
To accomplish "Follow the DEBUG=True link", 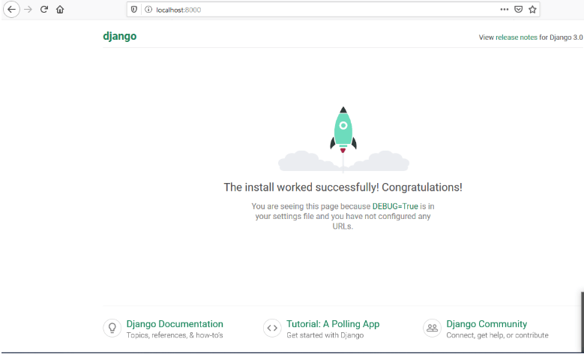I will (x=395, y=206).
